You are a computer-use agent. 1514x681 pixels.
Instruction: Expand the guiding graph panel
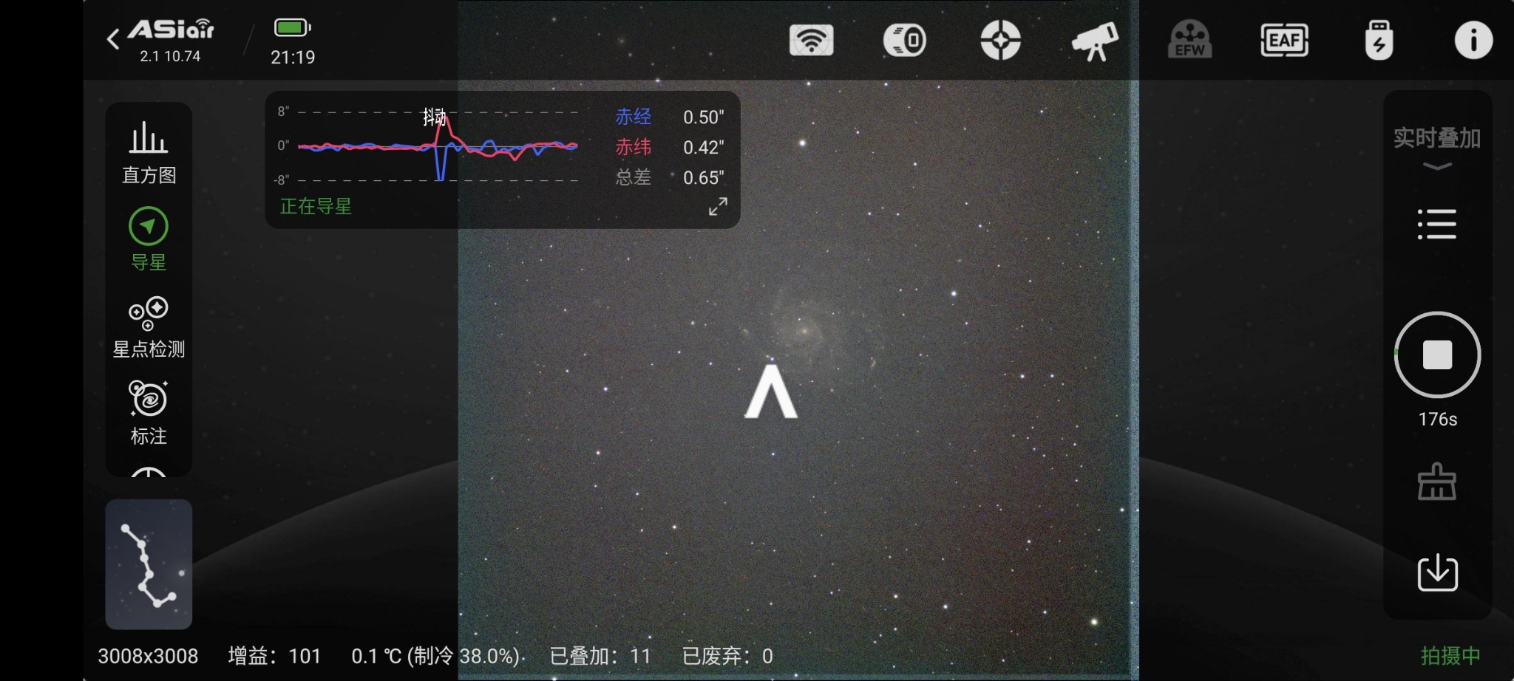717,207
